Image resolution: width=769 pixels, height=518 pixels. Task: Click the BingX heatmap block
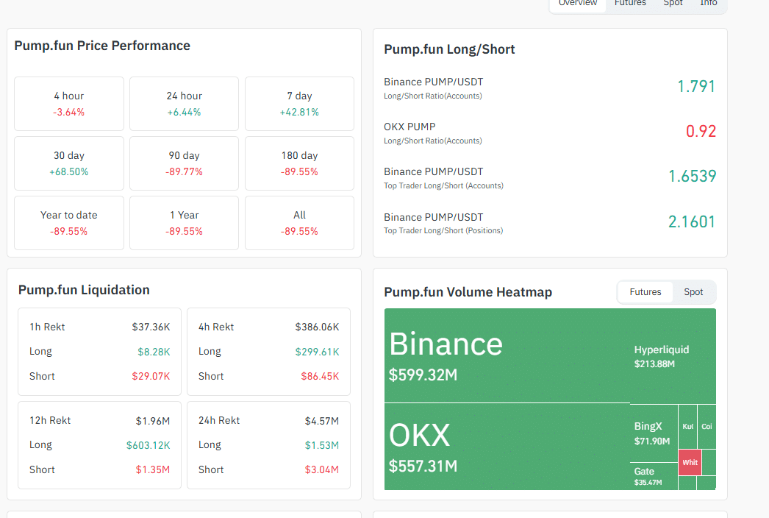click(x=654, y=433)
